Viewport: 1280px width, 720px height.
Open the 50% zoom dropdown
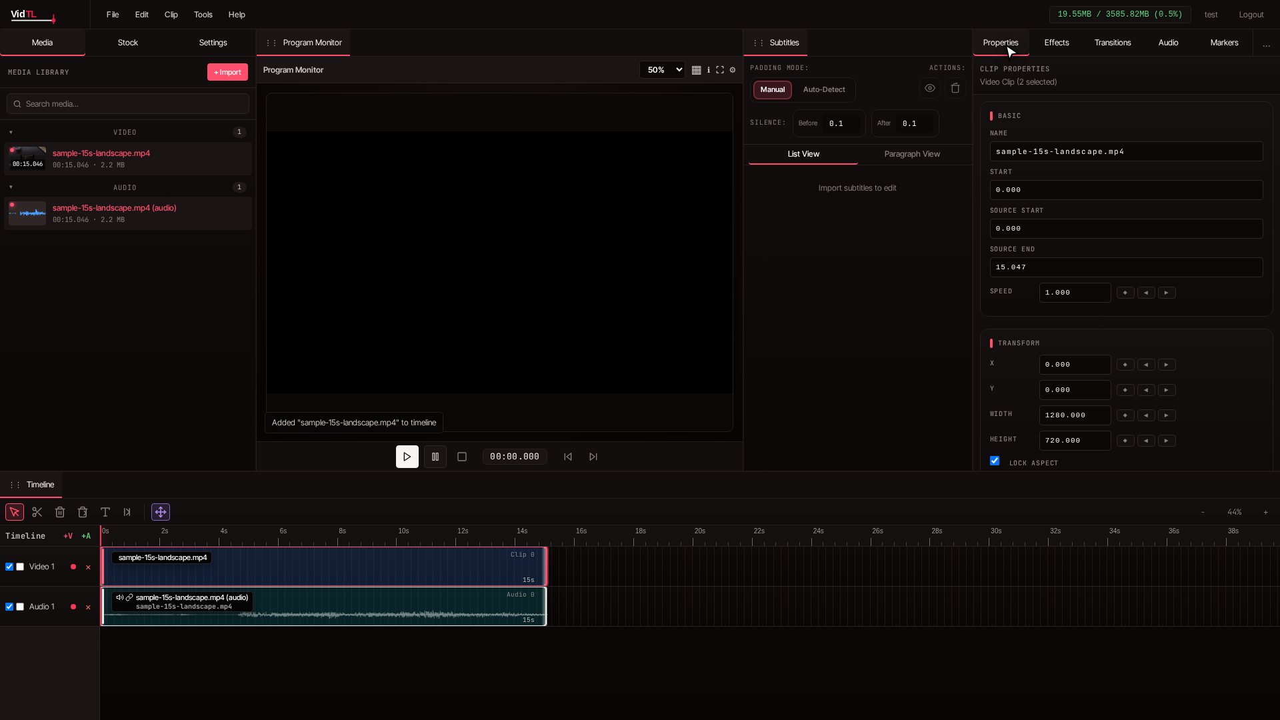click(662, 70)
